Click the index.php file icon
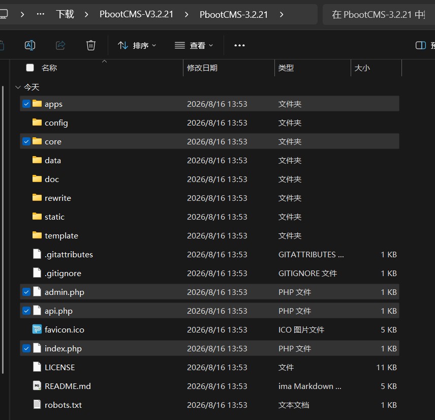The image size is (435, 420). pos(37,348)
